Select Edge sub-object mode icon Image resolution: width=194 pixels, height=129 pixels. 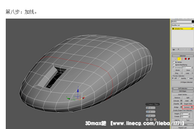click(179, 59)
